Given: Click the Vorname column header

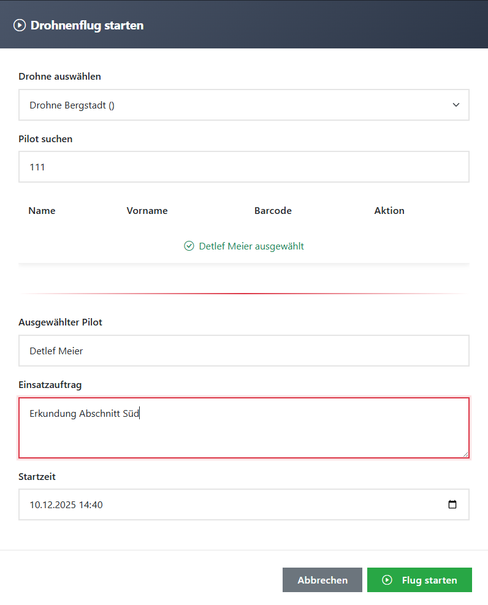Looking at the screenshot, I should tap(147, 210).
